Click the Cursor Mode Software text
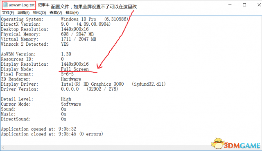Image resolution: width=262 pixels, height=151 pixels. [x=71, y=104]
